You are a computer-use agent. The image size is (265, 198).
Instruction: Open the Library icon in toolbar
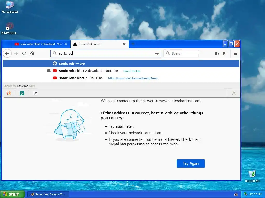(217, 53)
